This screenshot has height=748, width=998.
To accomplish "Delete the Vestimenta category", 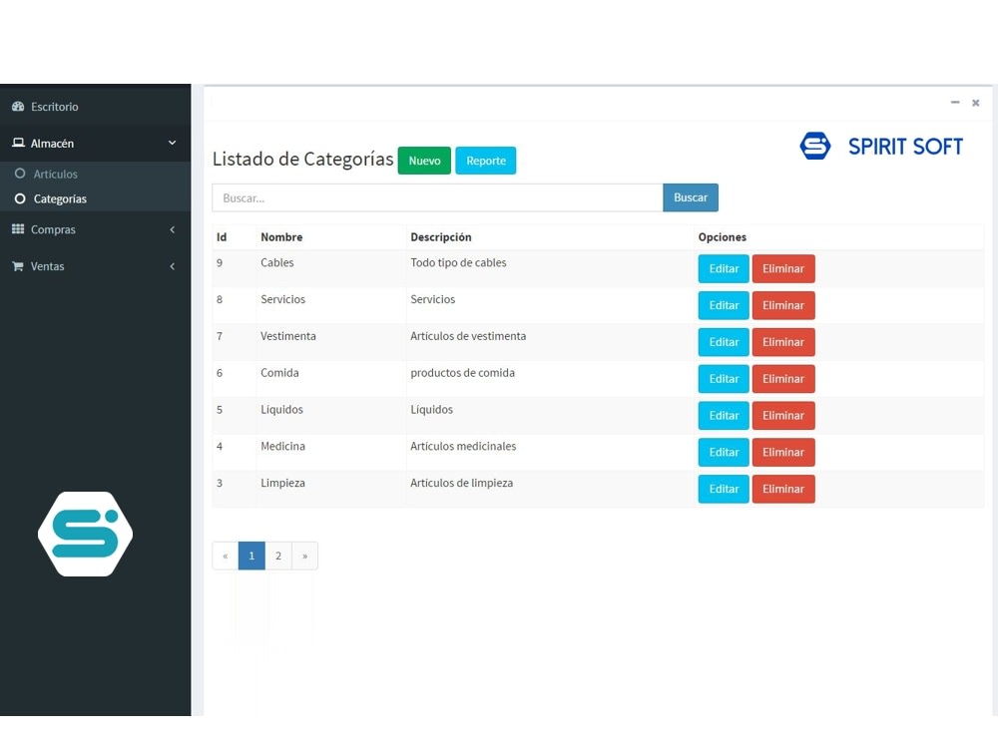I will tap(782, 342).
